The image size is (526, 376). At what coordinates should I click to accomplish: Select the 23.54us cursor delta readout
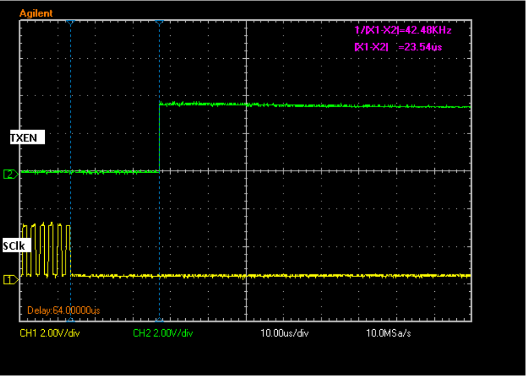(x=399, y=47)
